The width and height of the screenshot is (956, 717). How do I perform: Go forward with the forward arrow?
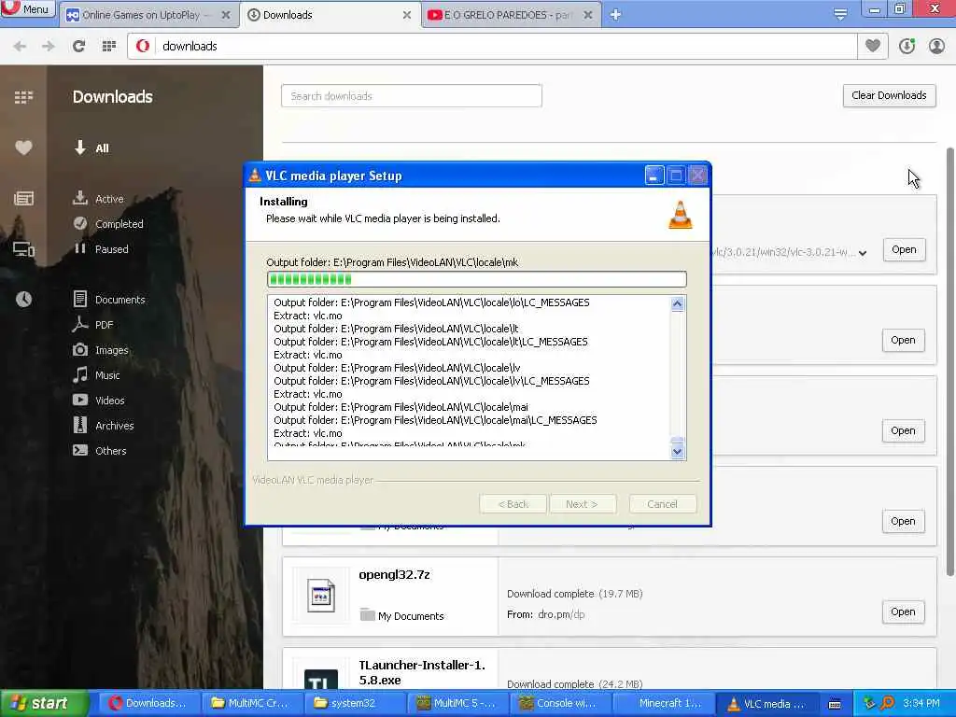pyautogui.click(x=49, y=47)
